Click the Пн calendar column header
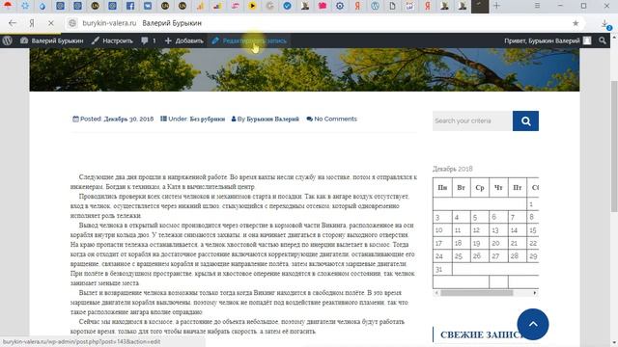The width and height of the screenshot is (618, 347). [x=442, y=188]
